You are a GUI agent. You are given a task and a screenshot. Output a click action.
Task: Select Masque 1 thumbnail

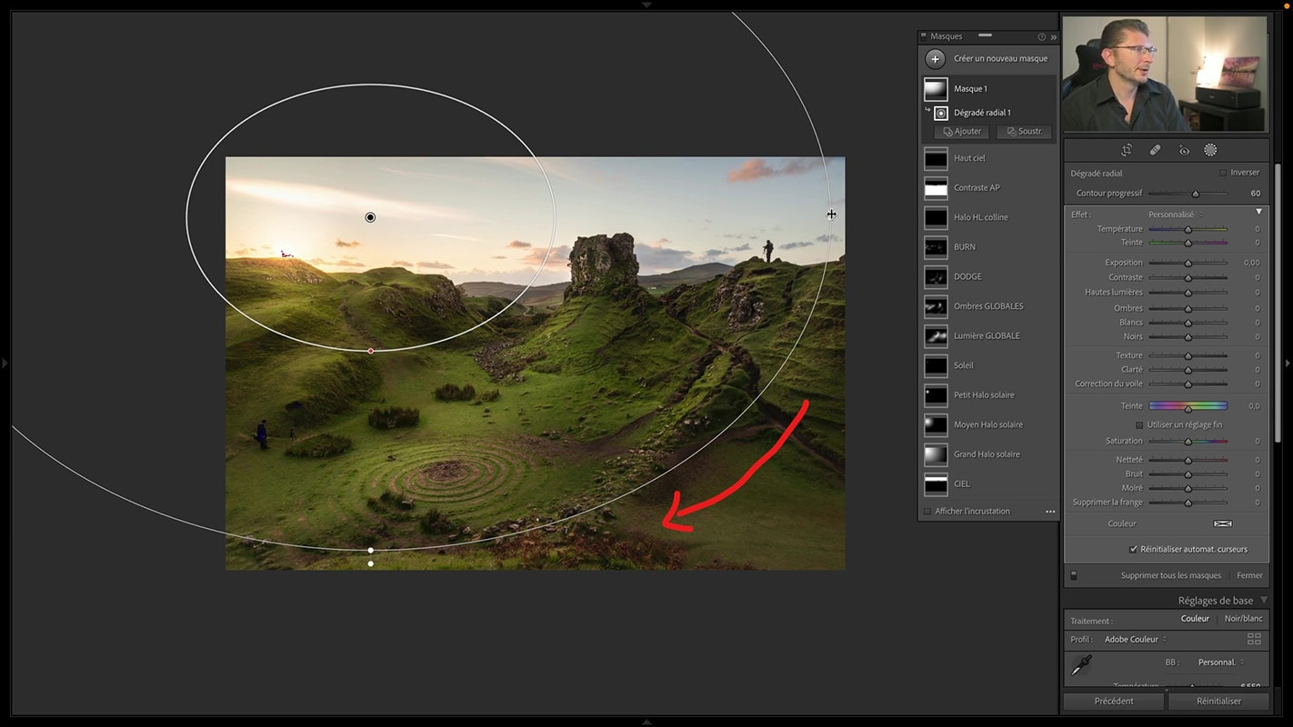(936, 88)
